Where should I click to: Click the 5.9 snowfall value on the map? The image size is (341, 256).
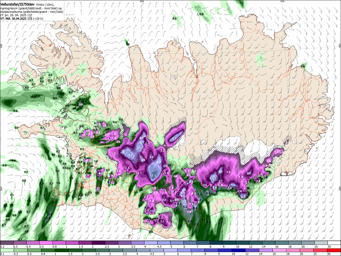pyautogui.click(x=212, y=179)
